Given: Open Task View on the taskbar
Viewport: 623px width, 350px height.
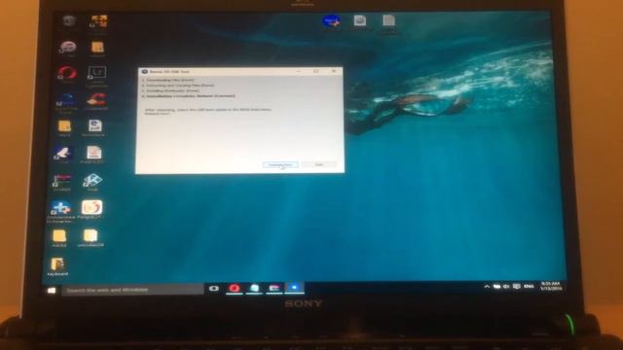Looking at the screenshot, I should coord(214,289).
